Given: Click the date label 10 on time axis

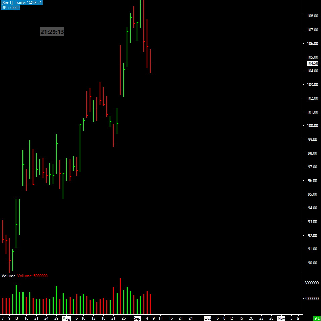Looking at the screenshot, I should pos(83,318).
